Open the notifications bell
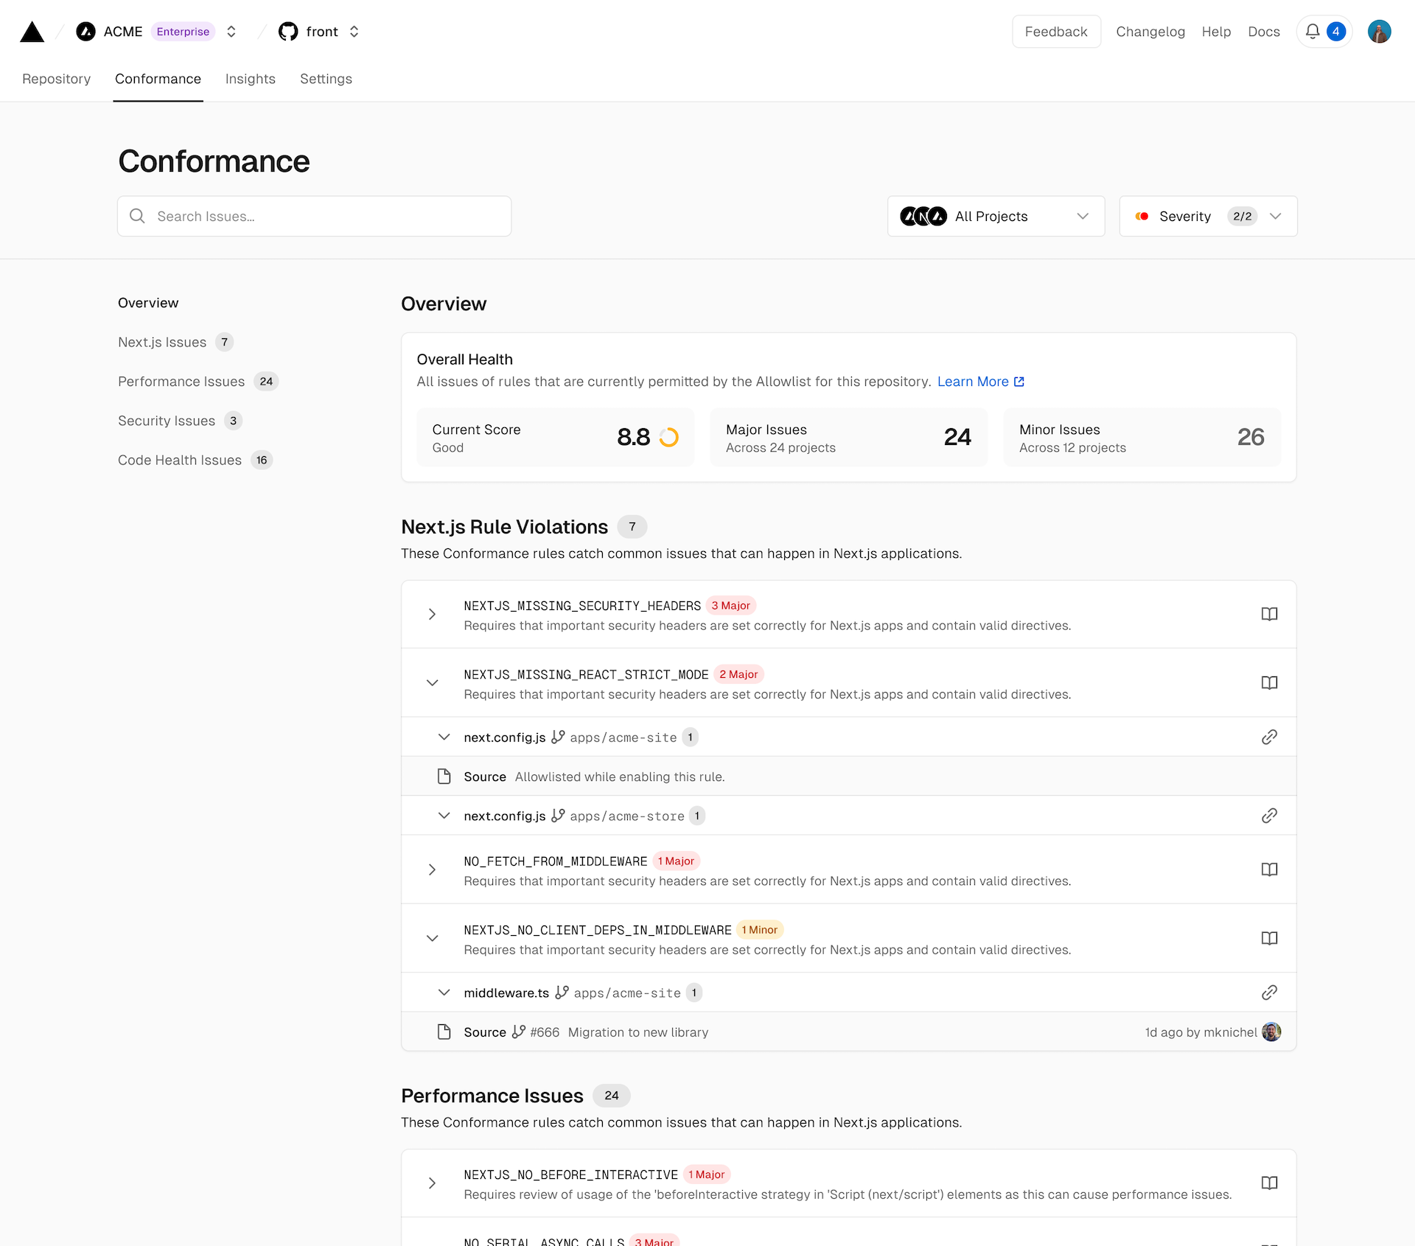 1313,32
